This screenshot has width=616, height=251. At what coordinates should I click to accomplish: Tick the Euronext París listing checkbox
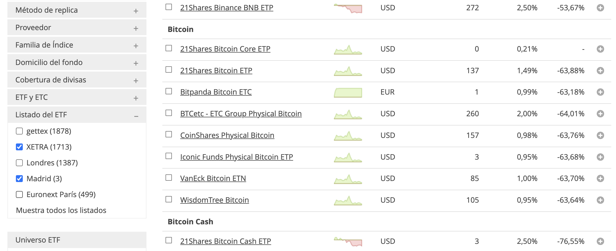pos(19,194)
